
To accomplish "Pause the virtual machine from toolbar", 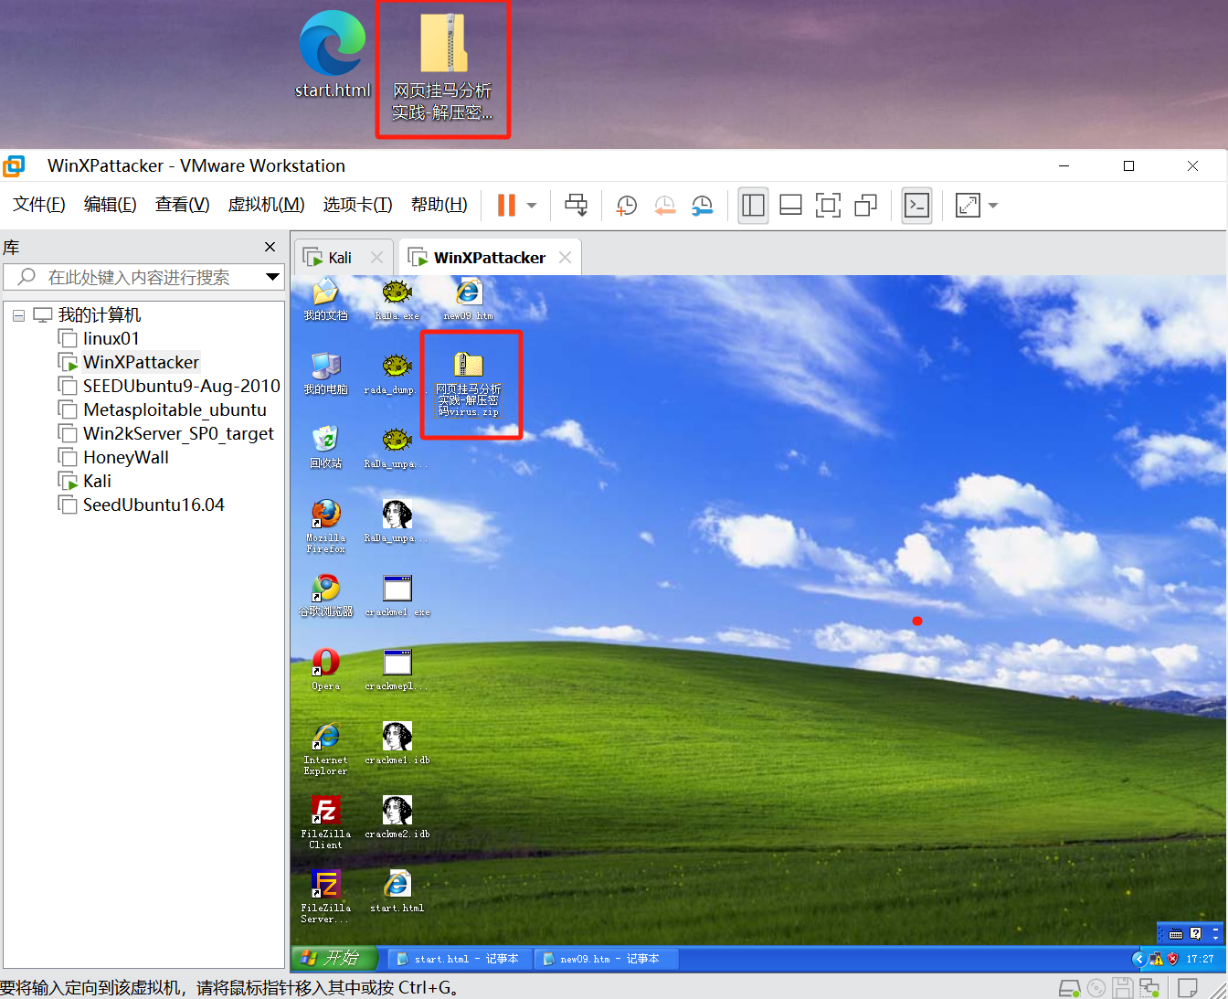I will tap(506, 206).
